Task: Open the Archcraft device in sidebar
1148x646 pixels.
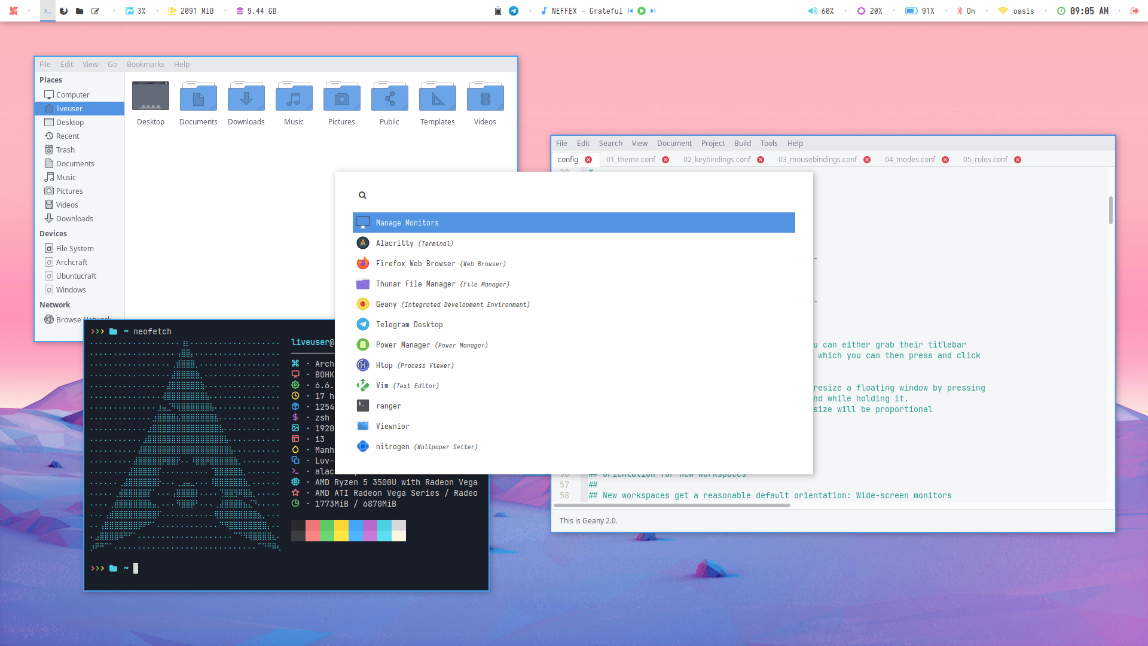Action: pyautogui.click(x=72, y=263)
